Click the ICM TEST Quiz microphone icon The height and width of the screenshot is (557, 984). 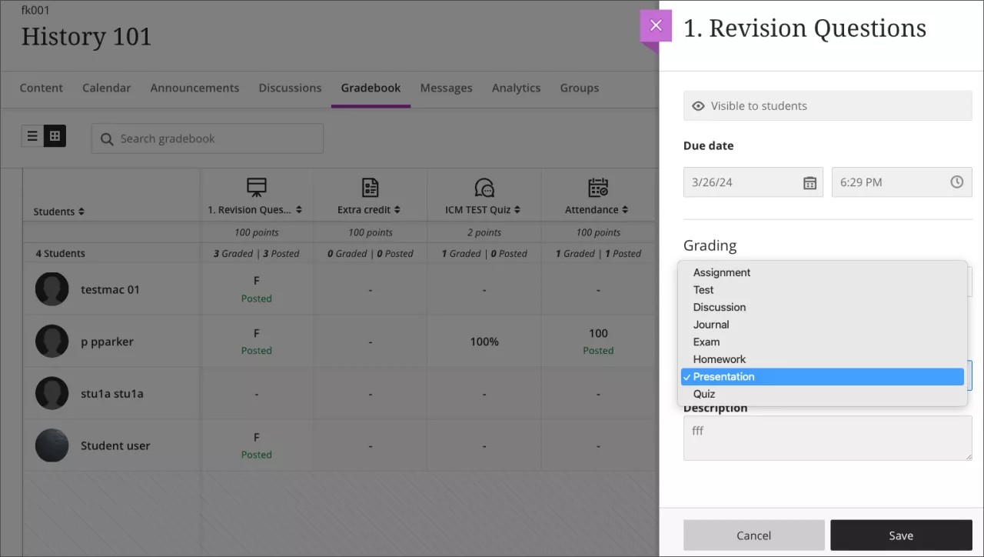pos(484,186)
